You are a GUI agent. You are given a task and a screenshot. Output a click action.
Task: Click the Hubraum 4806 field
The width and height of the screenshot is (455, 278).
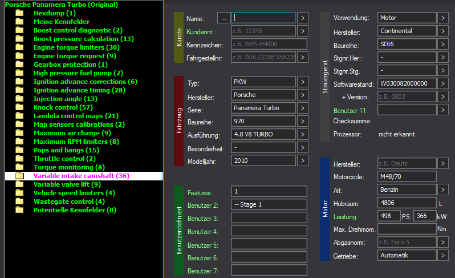point(407,203)
